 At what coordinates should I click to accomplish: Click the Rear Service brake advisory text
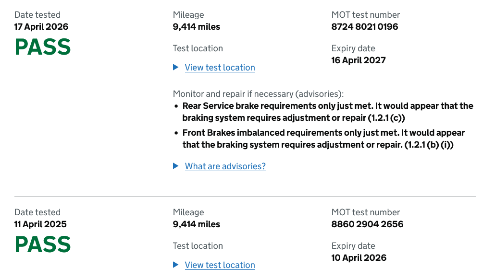327,111
